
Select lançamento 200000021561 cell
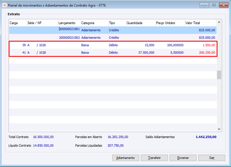(x=69, y=29)
